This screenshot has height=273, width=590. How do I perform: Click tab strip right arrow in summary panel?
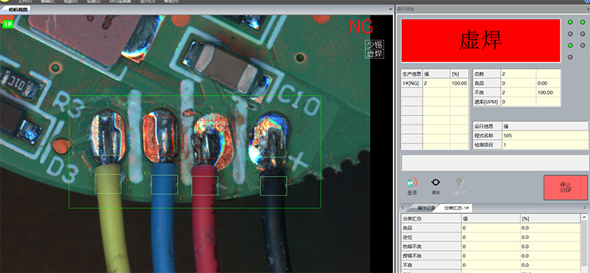pyautogui.click(x=585, y=208)
